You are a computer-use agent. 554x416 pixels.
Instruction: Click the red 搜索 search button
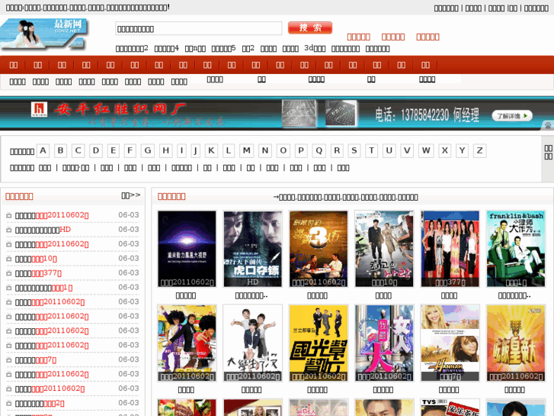coord(310,27)
